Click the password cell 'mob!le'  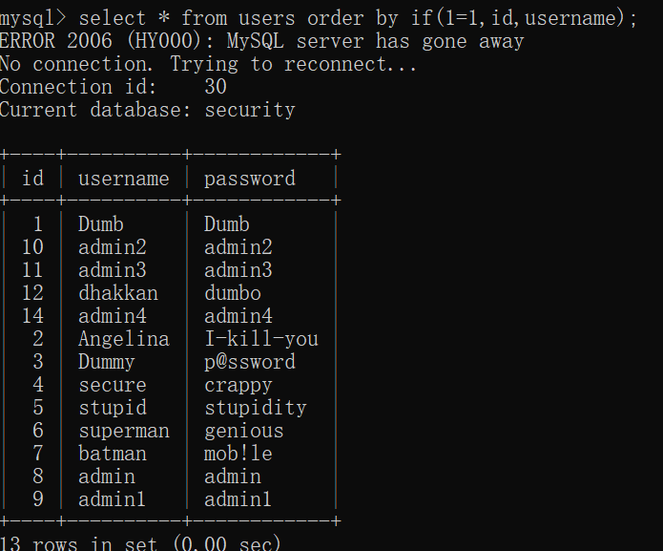(x=238, y=454)
